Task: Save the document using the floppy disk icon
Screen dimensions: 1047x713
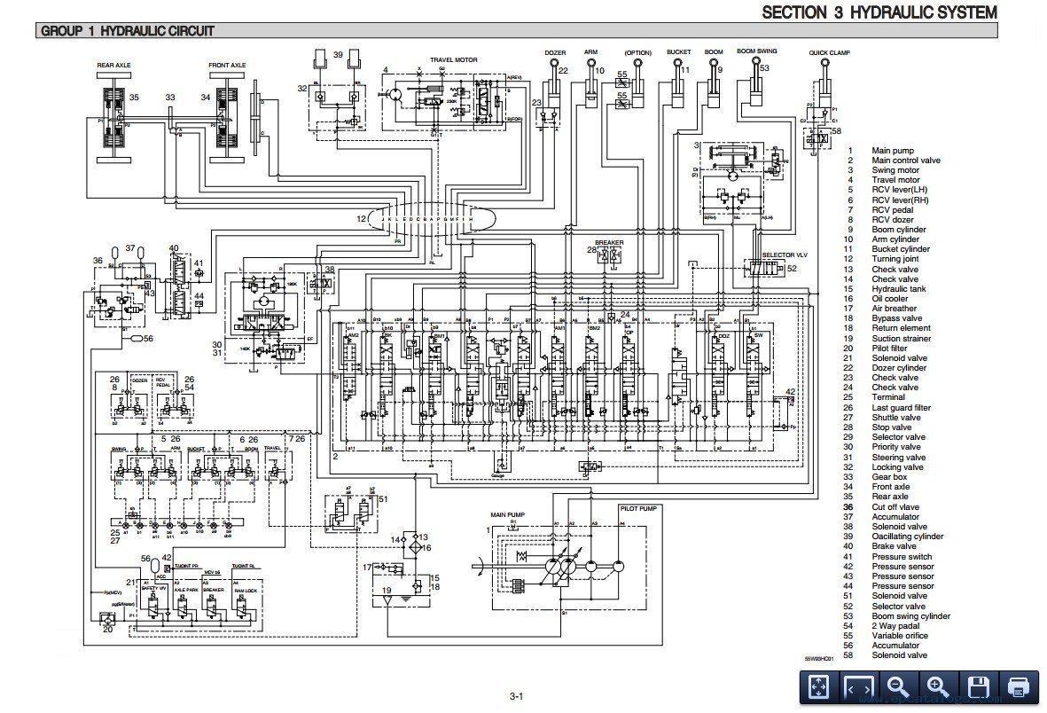Action: click(978, 687)
